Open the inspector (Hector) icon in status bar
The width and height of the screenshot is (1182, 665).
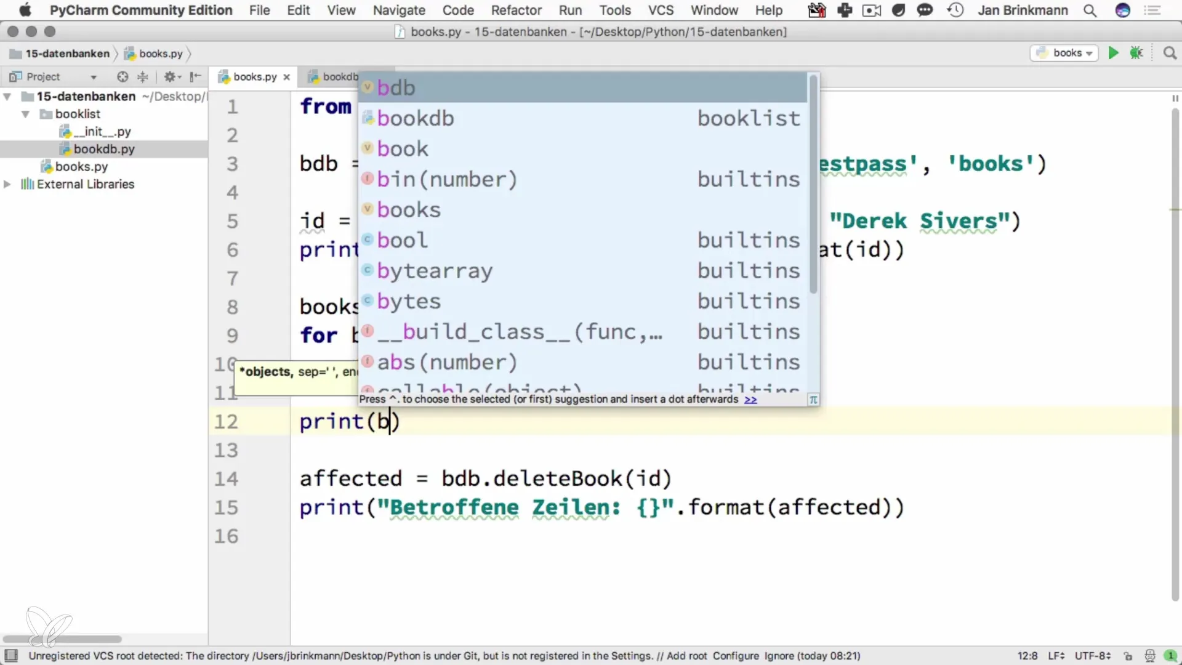[1149, 656]
